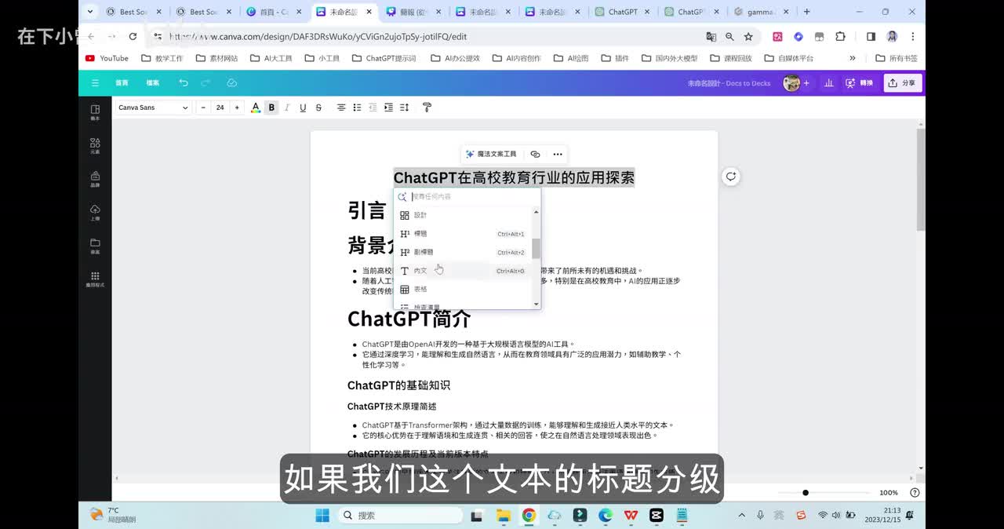
Task: Open the 元素 (Elements) sidebar panel
Action: [95, 145]
